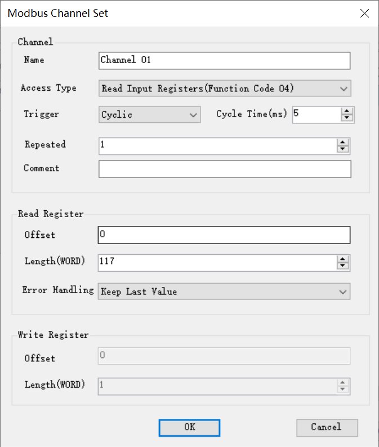This screenshot has height=447, width=379.
Task: Expand the Trigger dropdown set to Cyclic
Action: 149,115
